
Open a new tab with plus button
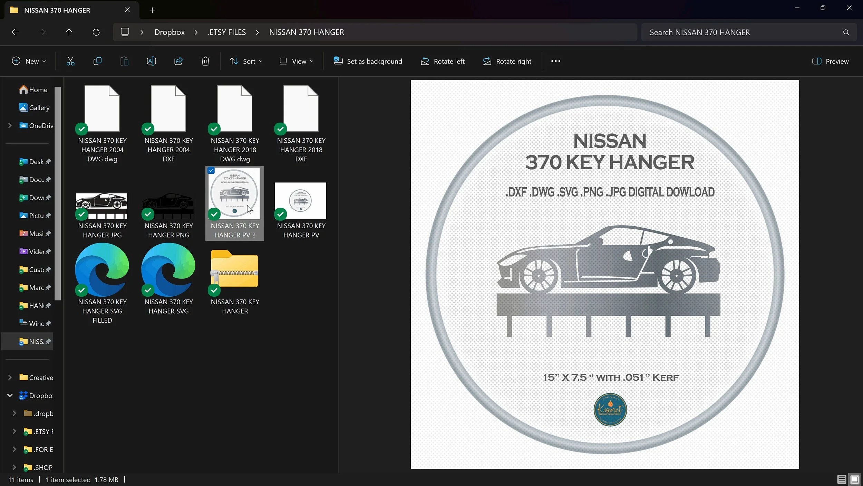coord(152,10)
